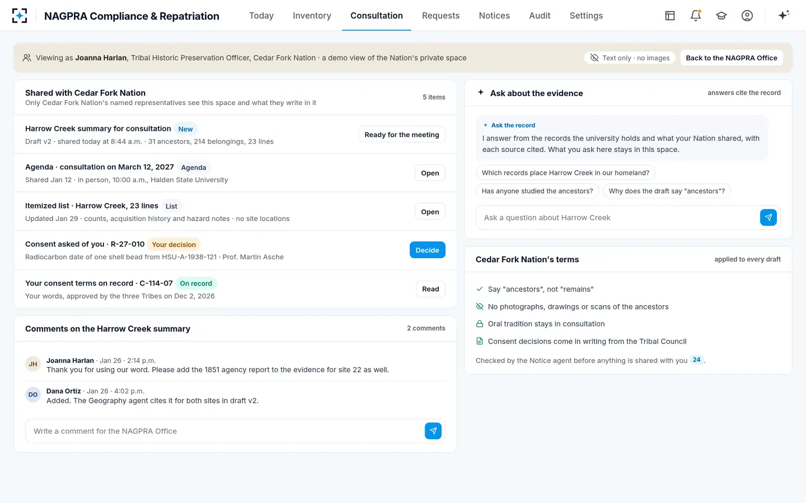Click the lock icon beside Oral tradition term

tap(480, 324)
